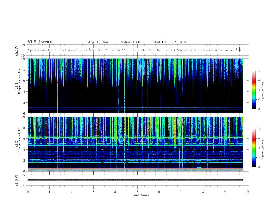278x215 pixels.
Task: Click the 'station=GAK' label
Action: click(130, 42)
